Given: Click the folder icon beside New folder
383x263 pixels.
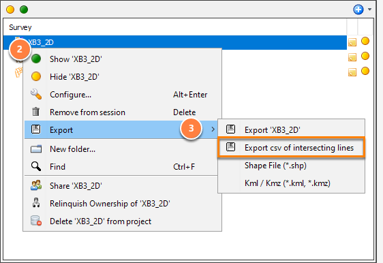Looking at the screenshot, I should (36, 149).
